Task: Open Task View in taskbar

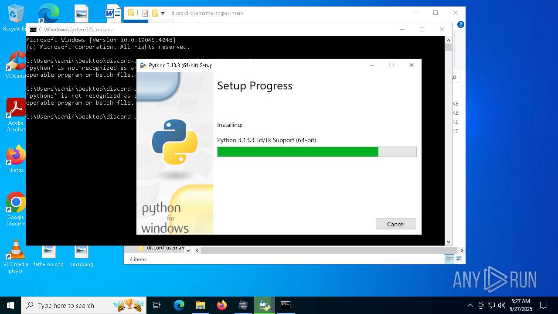Action: pos(157,305)
